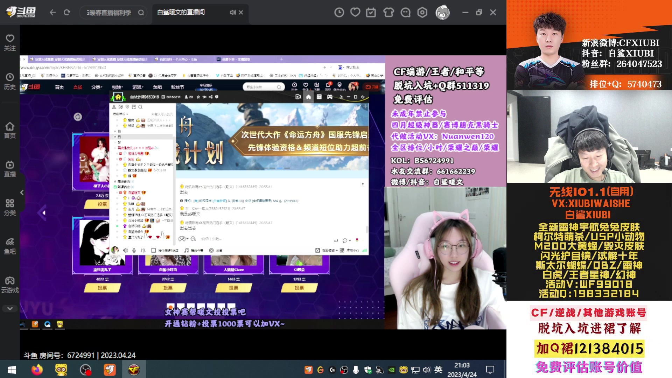Open 历史 in the left sidebar

pos(10,81)
